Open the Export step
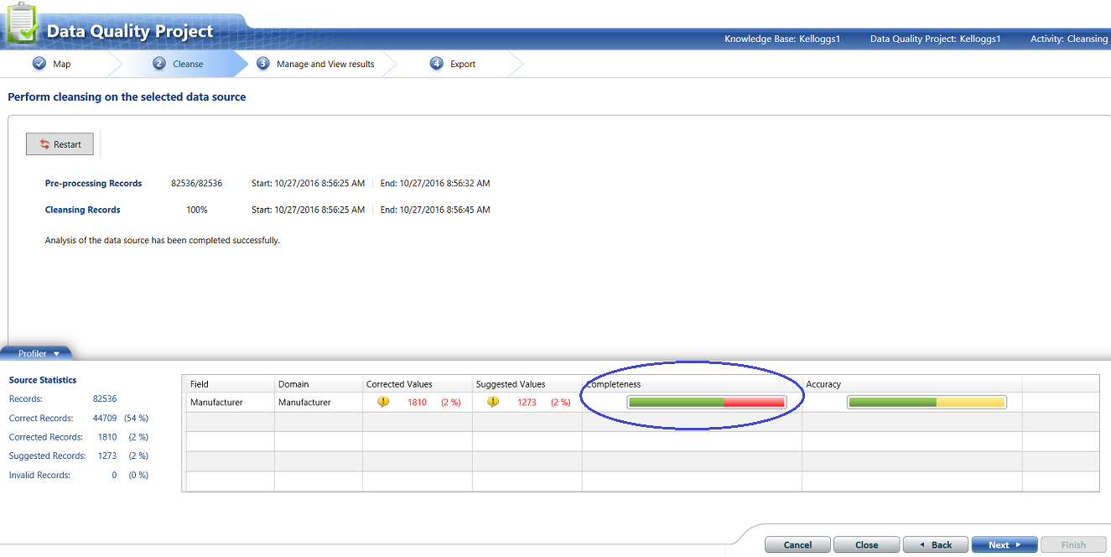Image resolution: width=1111 pixels, height=557 pixels. [x=463, y=64]
